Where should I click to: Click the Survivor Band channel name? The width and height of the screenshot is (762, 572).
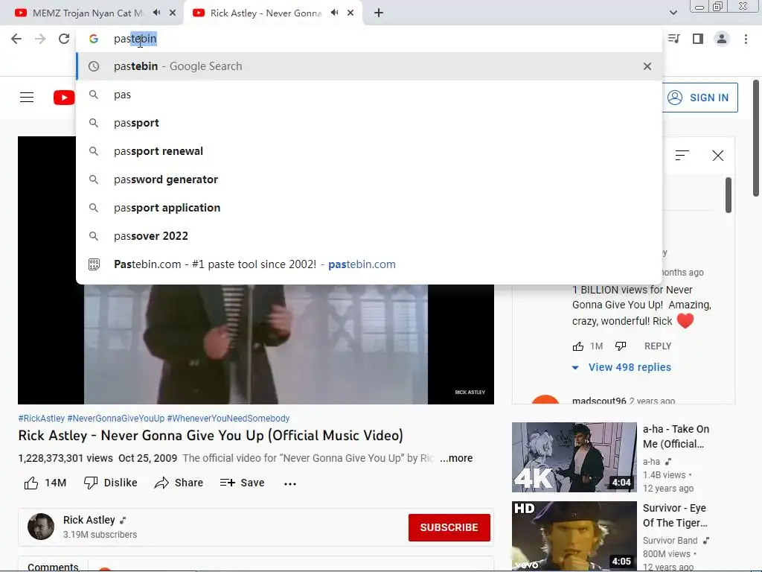tap(670, 541)
